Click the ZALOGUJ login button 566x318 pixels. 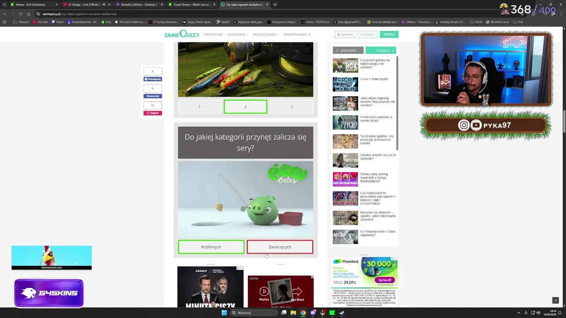pos(367,34)
